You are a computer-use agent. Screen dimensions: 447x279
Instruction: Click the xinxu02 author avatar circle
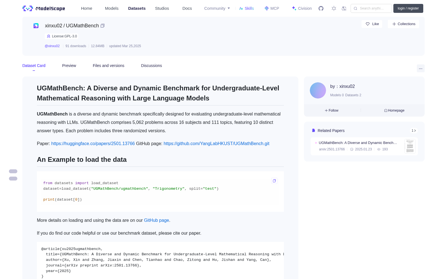pyautogui.click(x=318, y=90)
